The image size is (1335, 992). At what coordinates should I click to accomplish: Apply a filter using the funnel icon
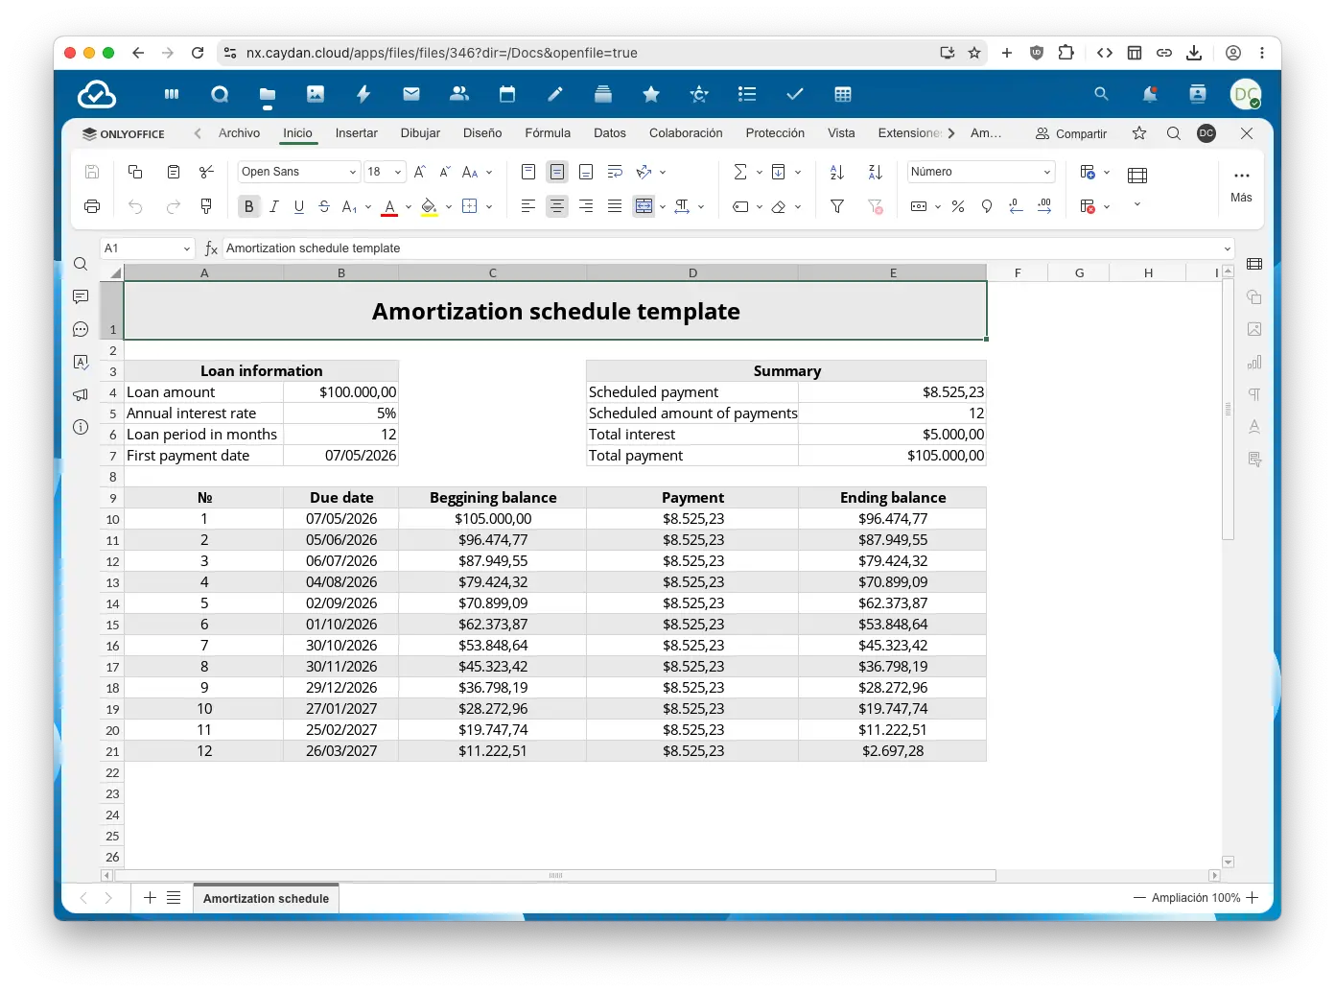coord(837,206)
